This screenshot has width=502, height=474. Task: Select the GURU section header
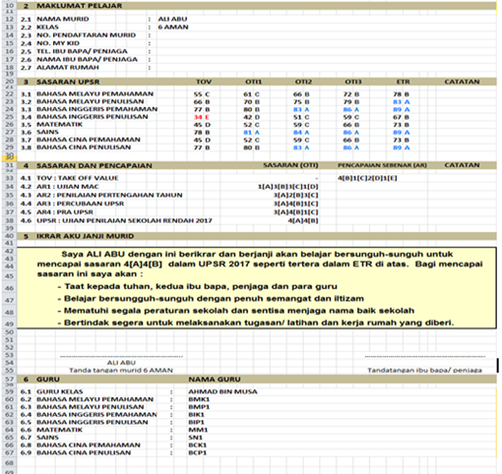coord(48,380)
